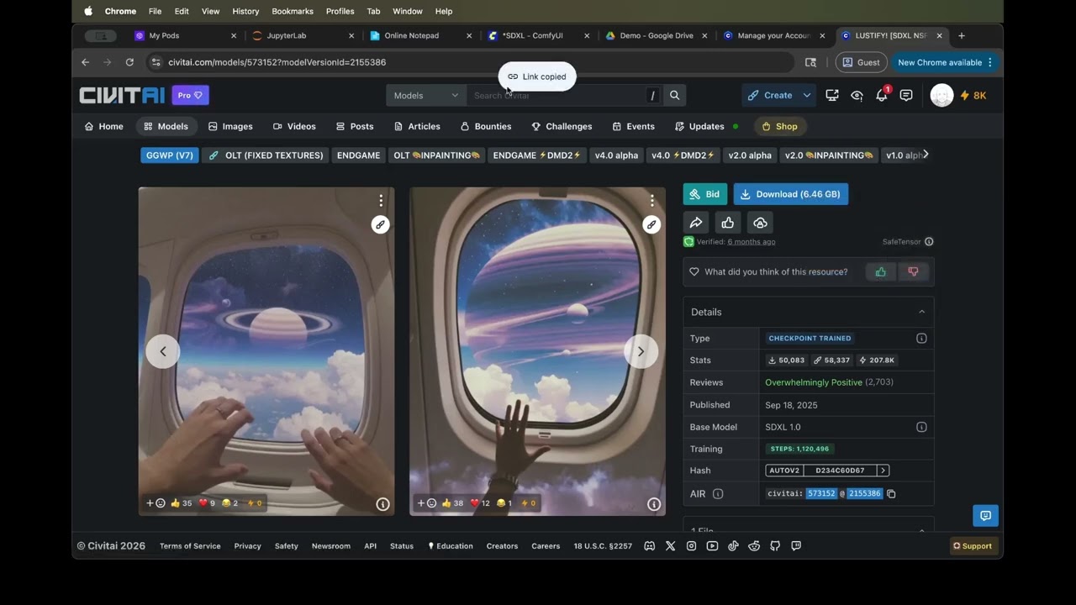Screen dimensions: 1076x605
Task: Rate the resource with red thumbs down
Action: coord(913,272)
